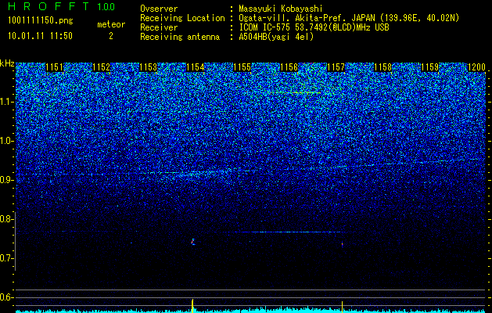Screen dimensions: 492x313
Task: Click the receiver ICOM IC-575 text
Action: tap(314, 27)
